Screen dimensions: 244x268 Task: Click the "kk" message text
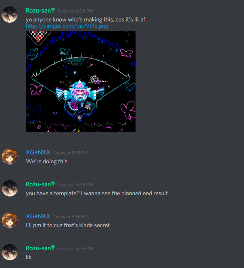point(29,257)
